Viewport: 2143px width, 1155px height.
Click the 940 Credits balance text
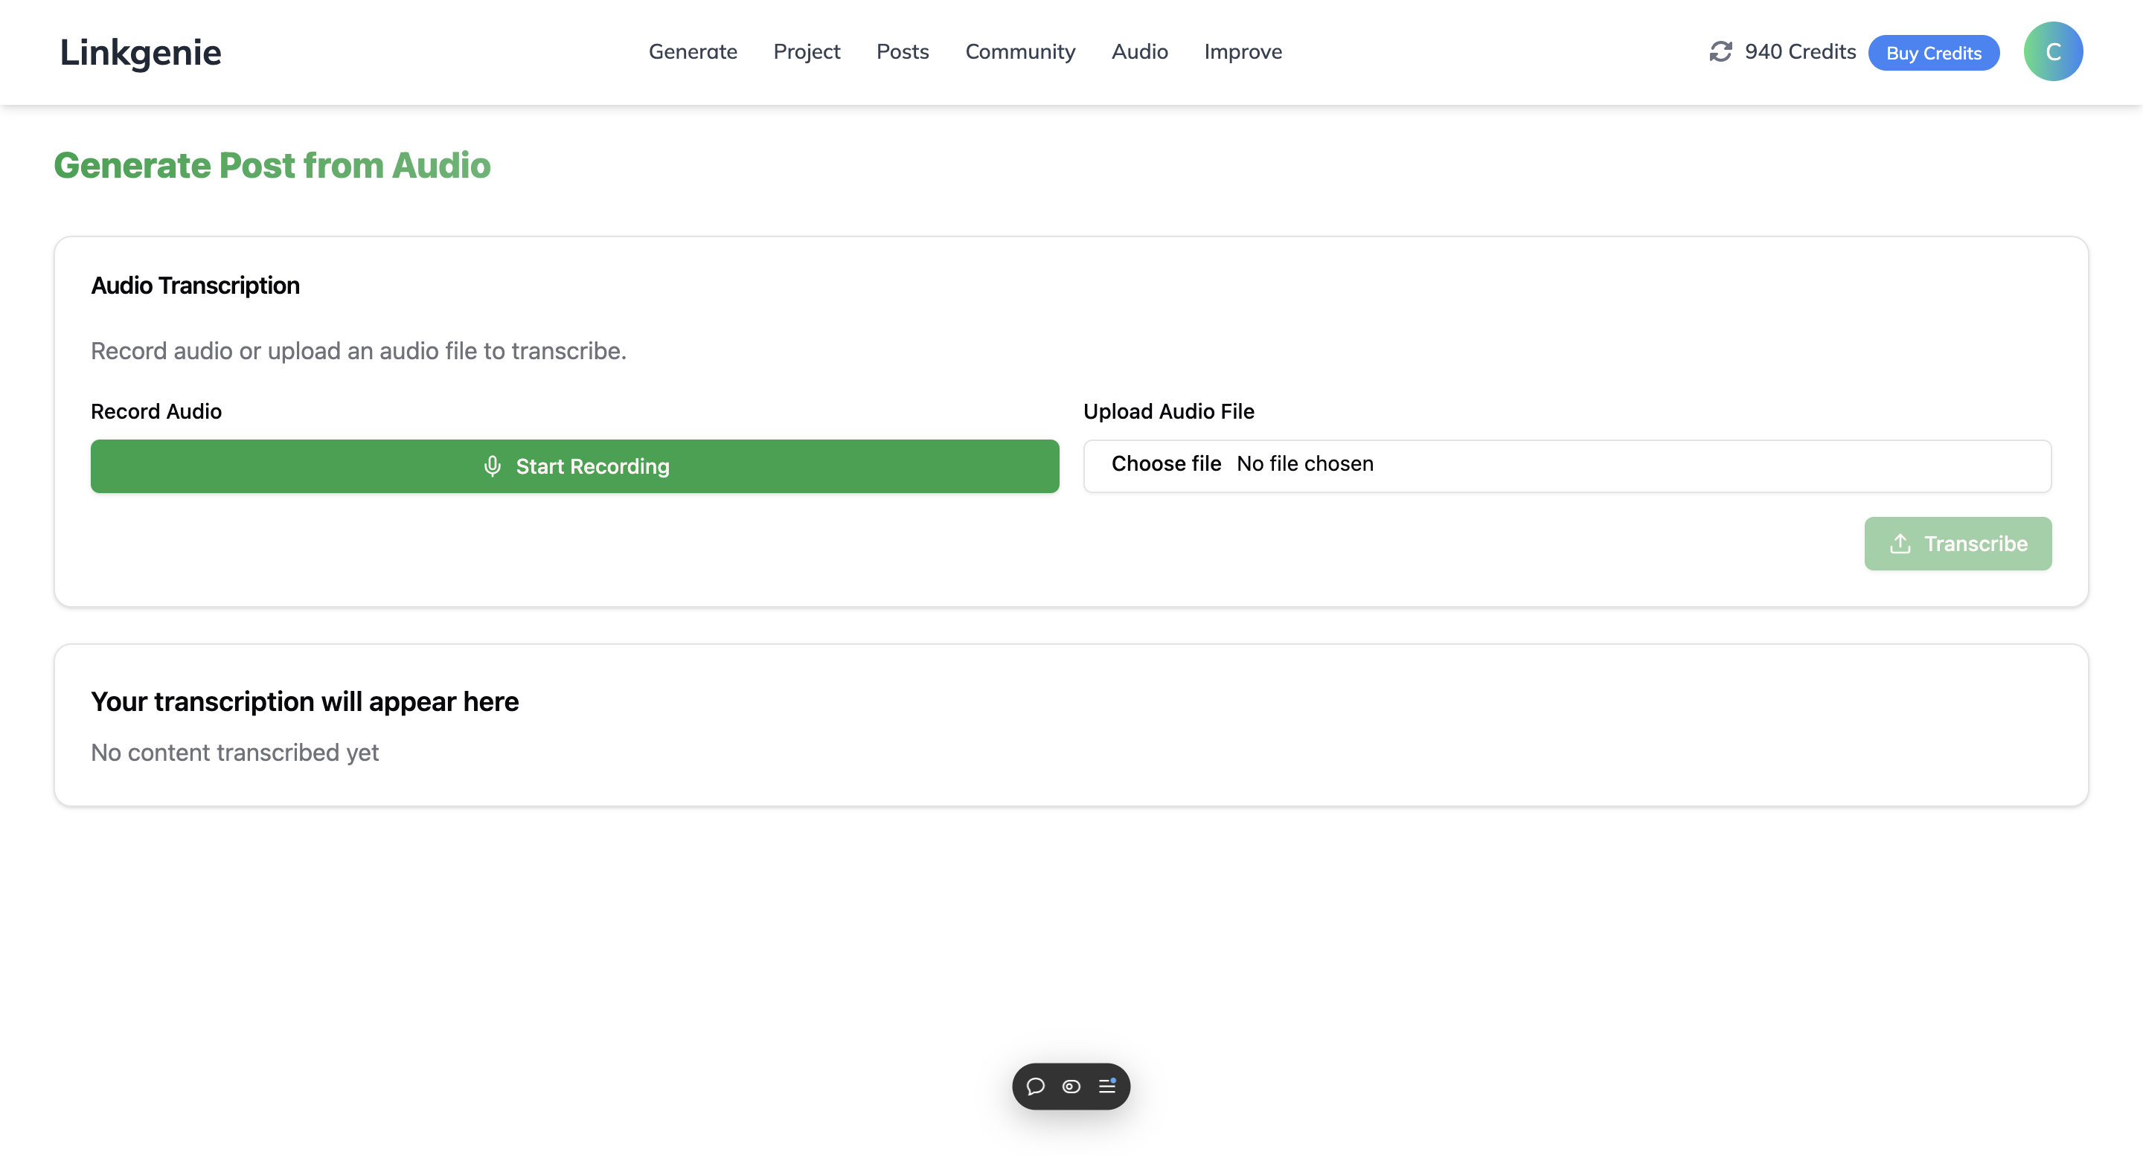coord(1799,51)
